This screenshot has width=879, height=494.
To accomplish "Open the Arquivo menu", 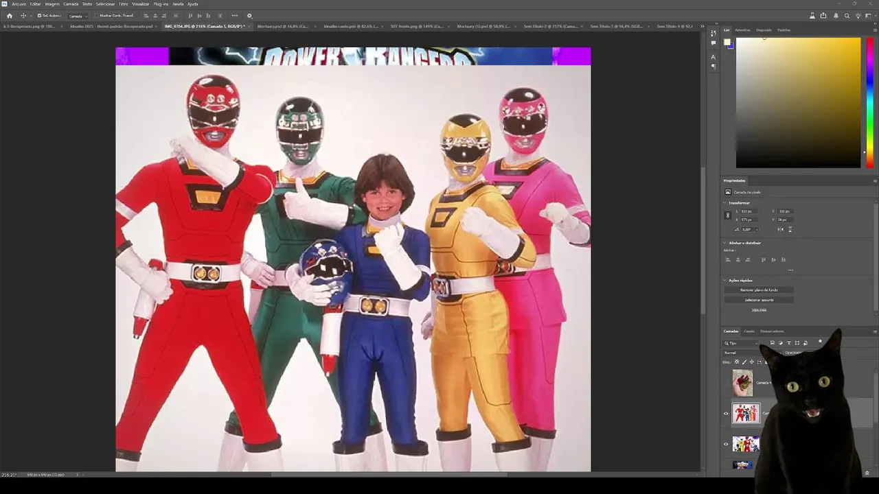I will (x=19, y=4).
